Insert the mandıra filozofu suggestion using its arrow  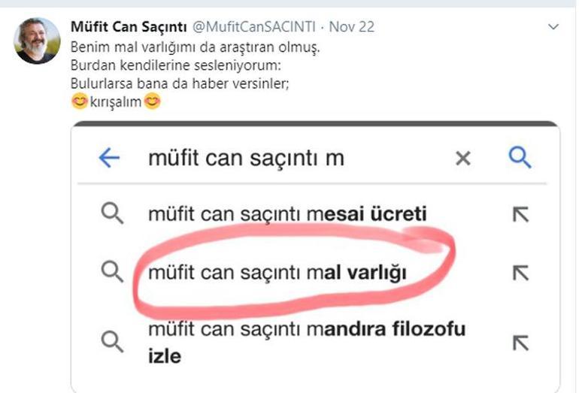[520, 342]
